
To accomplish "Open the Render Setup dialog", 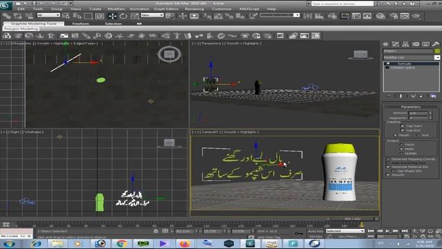I will [x=393, y=16].
